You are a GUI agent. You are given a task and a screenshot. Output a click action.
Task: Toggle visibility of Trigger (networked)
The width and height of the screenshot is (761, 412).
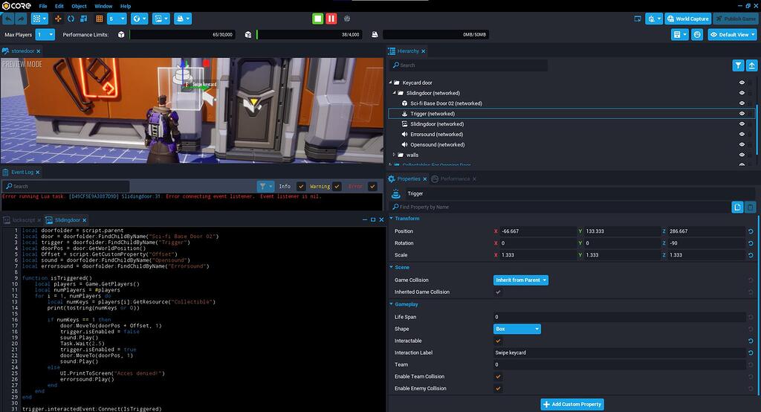pyautogui.click(x=742, y=114)
